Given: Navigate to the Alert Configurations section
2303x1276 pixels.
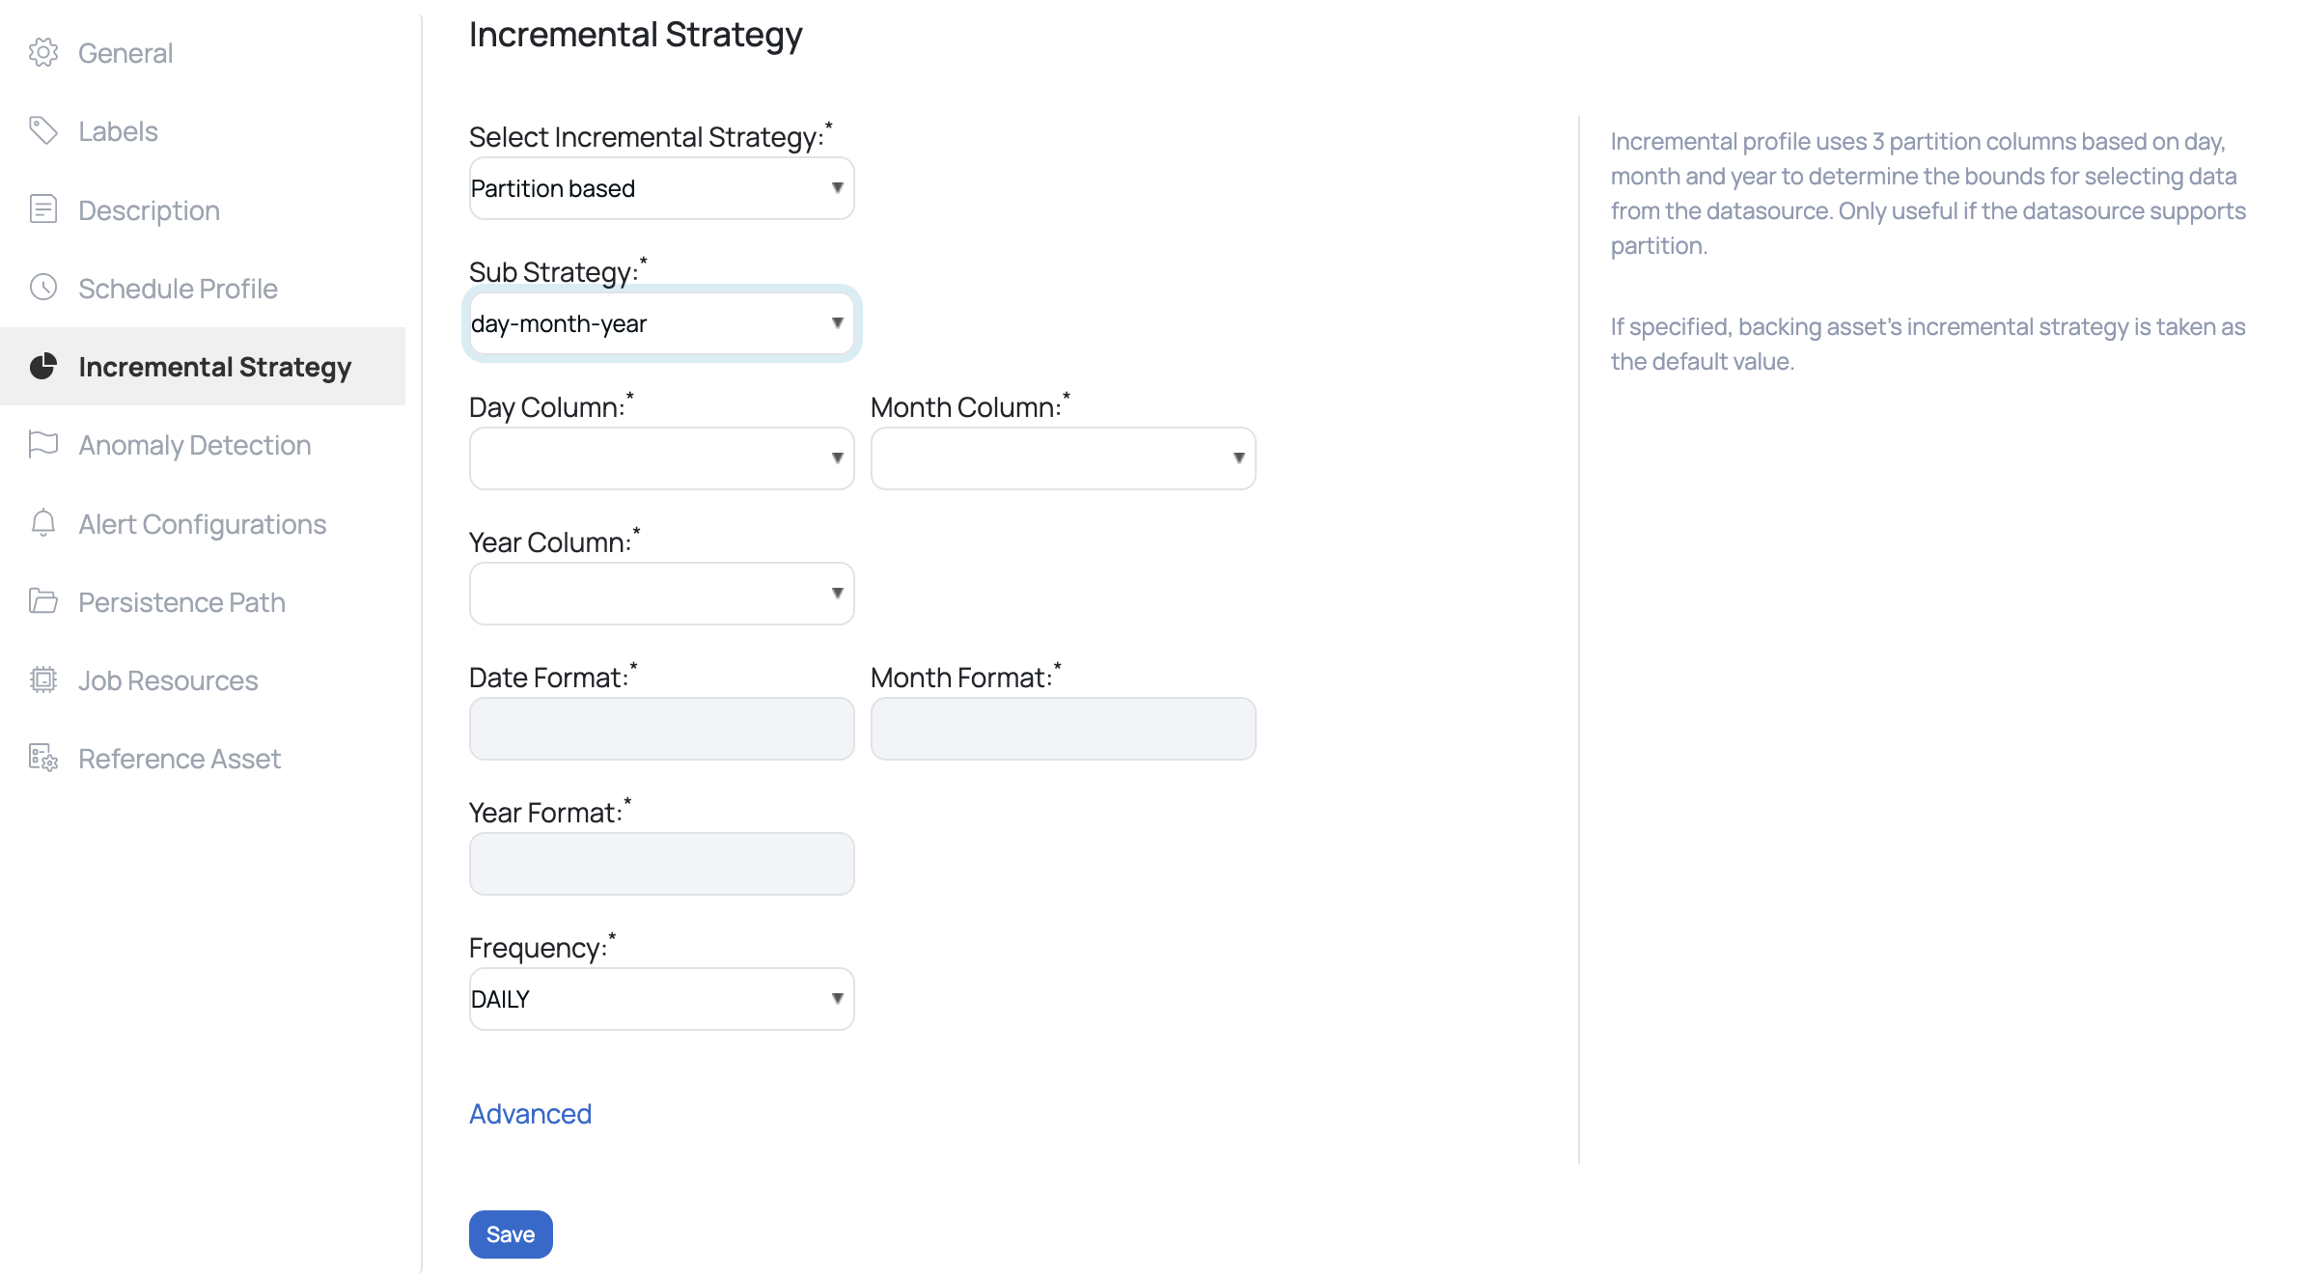Looking at the screenshot, I should click(x=202, y=524).
